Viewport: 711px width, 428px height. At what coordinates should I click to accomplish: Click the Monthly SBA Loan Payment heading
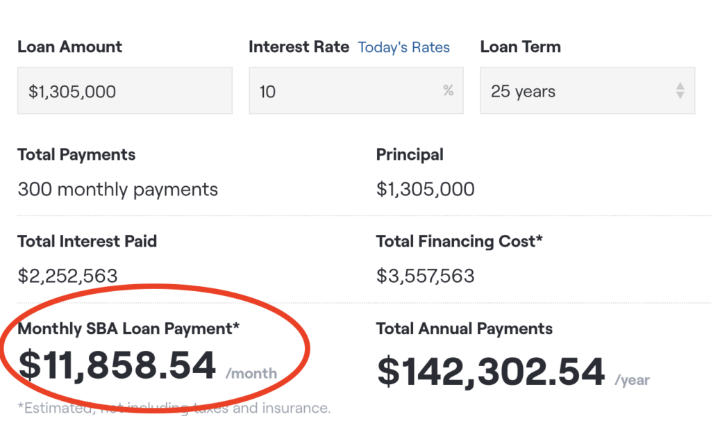point(128,329)
